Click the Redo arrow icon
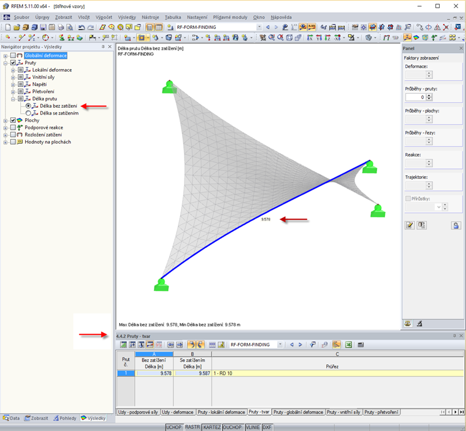The width and height of the screenshot is (466, 431). tap(90, 28)
